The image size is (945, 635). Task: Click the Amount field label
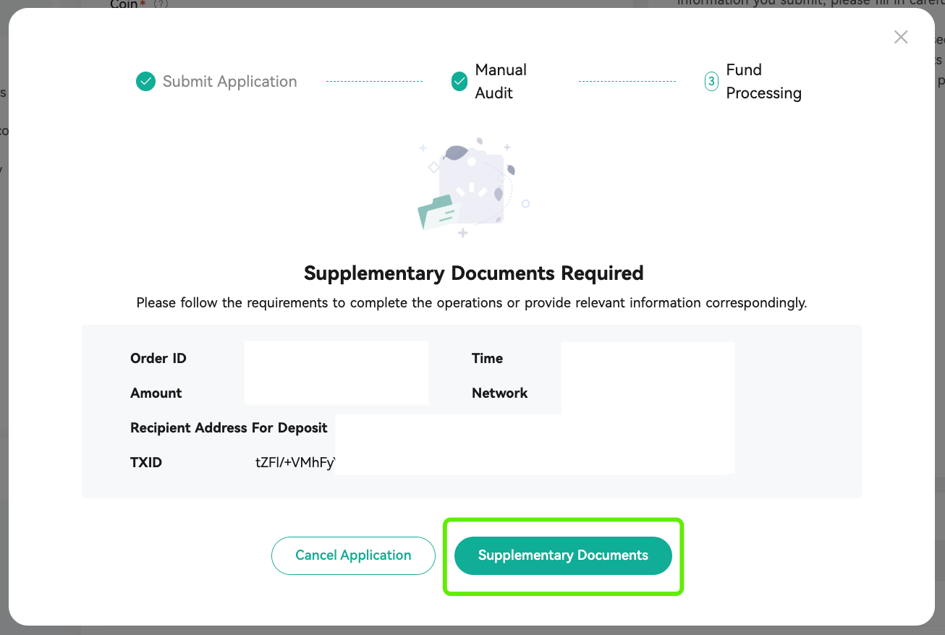tap(156, 393)
